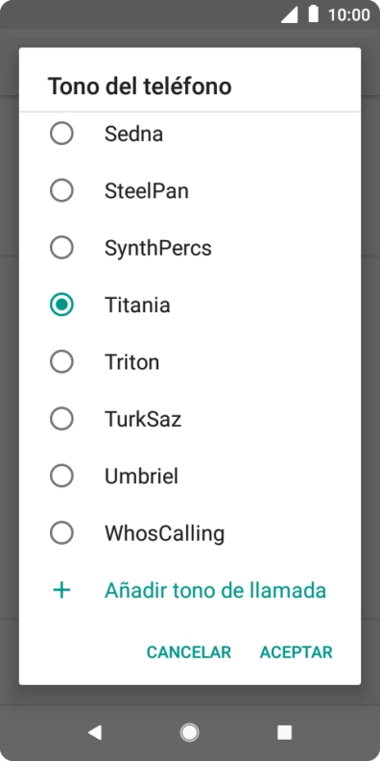Select the SteelPan radio button
380x761 pixels.
pyautogui.click(x=61, y=191)
